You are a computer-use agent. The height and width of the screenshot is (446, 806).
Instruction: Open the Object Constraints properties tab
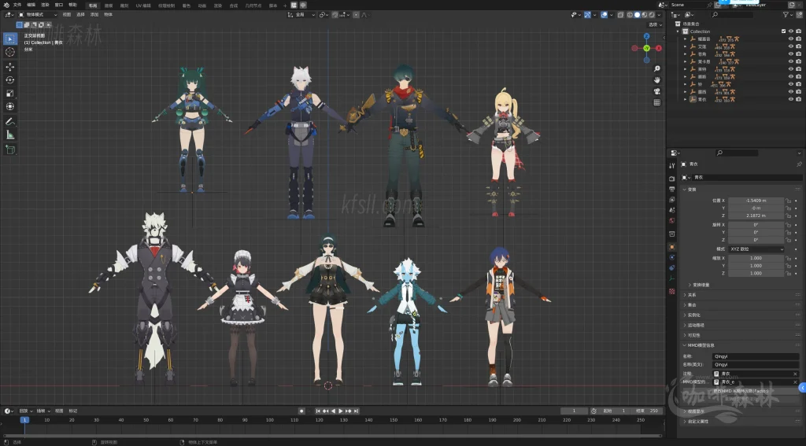coord(672,267)
